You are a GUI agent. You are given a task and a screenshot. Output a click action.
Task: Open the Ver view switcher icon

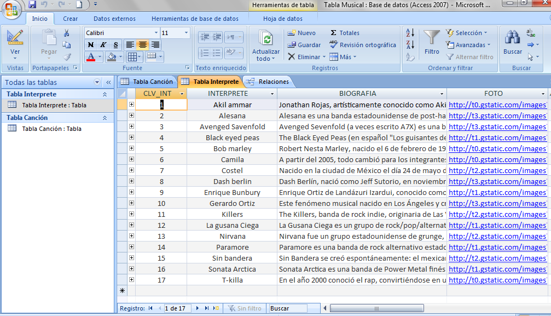pyautogui.click(x=15, y=37)
